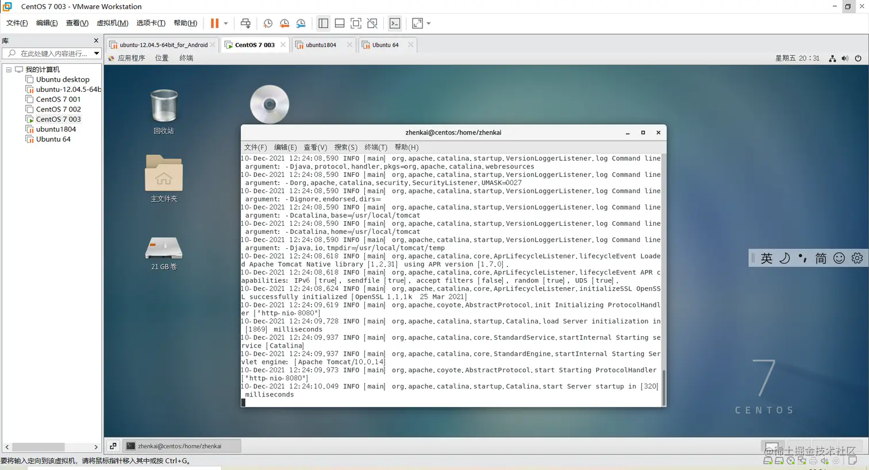The width and height of the screenshot is (869, 470).
Task: Click the stretch guest display icon
Action: click(417, 24)
